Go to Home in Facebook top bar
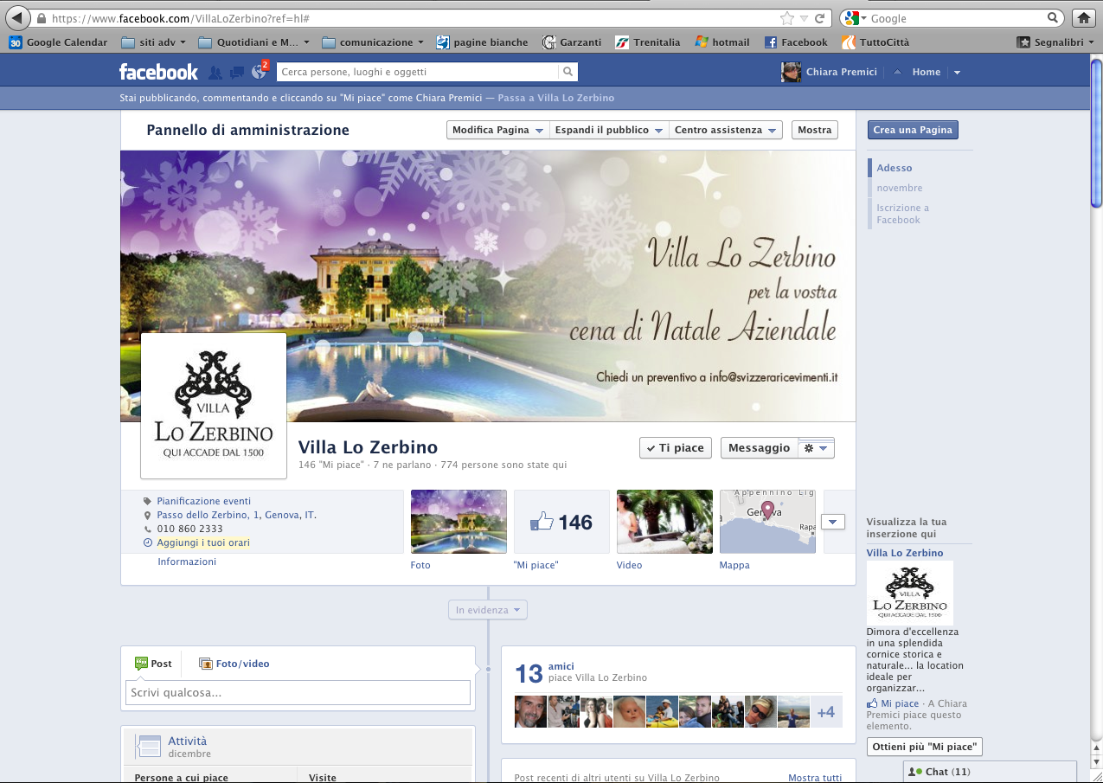The height and width of the screenshot is (783, 1103). coord(926,72)
